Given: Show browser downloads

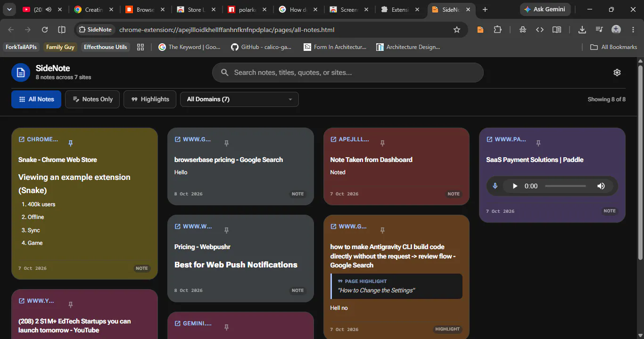Looking at the screenshot, I should [x=582, y=30].
